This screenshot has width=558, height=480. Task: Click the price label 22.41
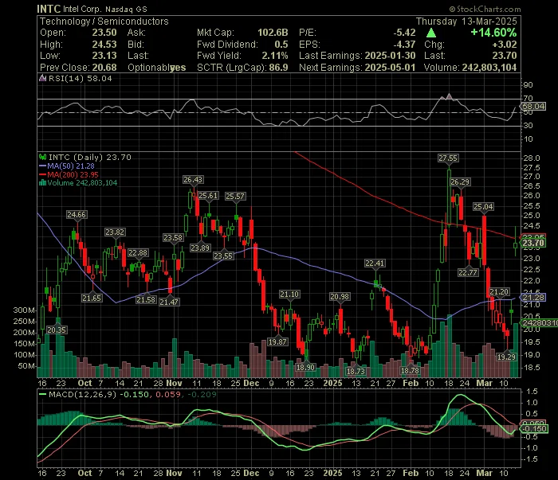375,263
